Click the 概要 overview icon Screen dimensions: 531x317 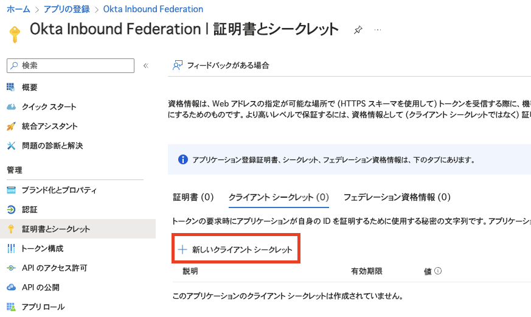point(11,87)
